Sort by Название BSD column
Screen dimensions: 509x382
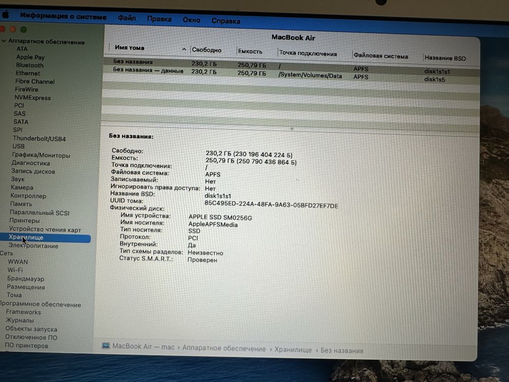(445, 58)
